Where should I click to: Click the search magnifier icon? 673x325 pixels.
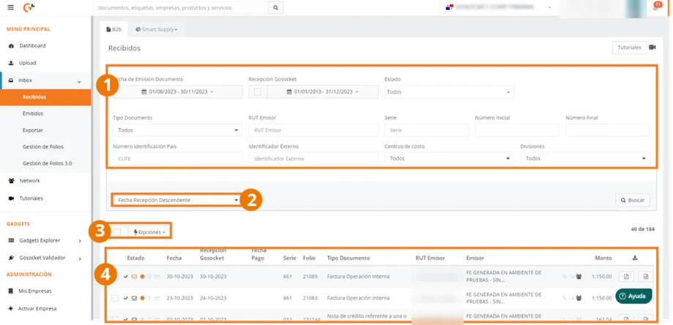pos(275,8)
